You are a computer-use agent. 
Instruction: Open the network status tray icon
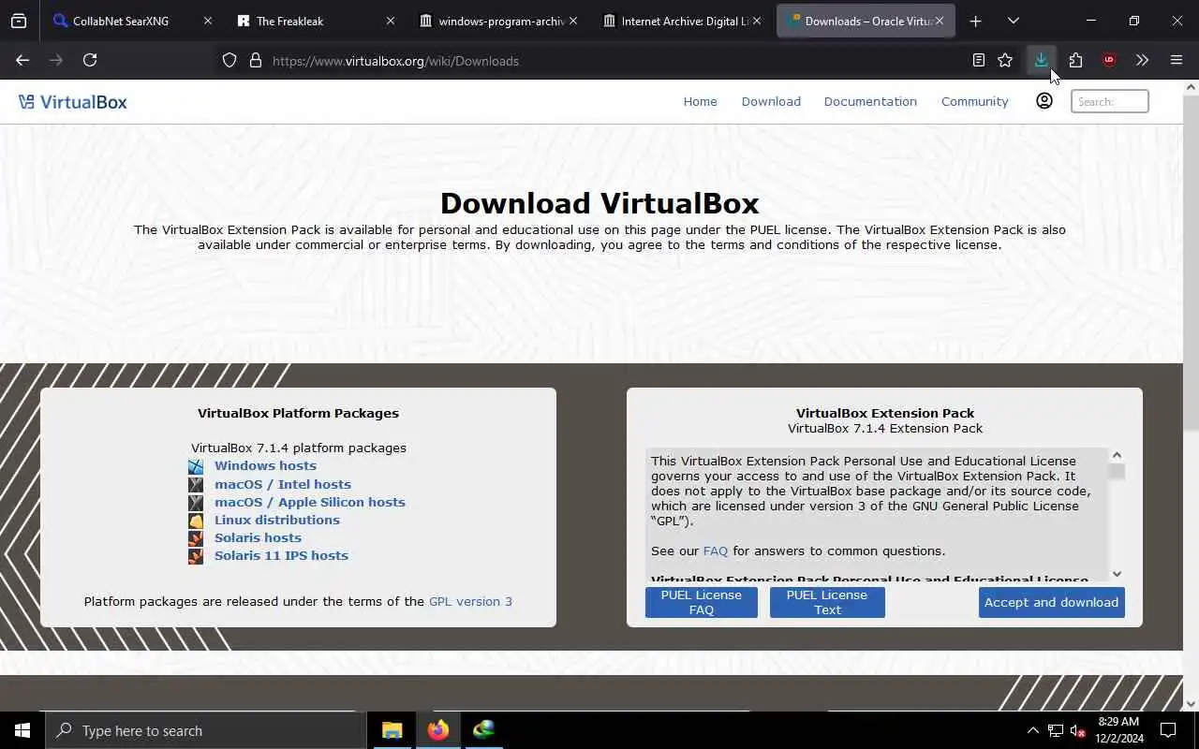tap(1056, 730)
